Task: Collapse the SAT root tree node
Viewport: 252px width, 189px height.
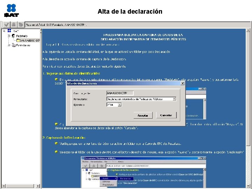Action: (x=4, y=31)
